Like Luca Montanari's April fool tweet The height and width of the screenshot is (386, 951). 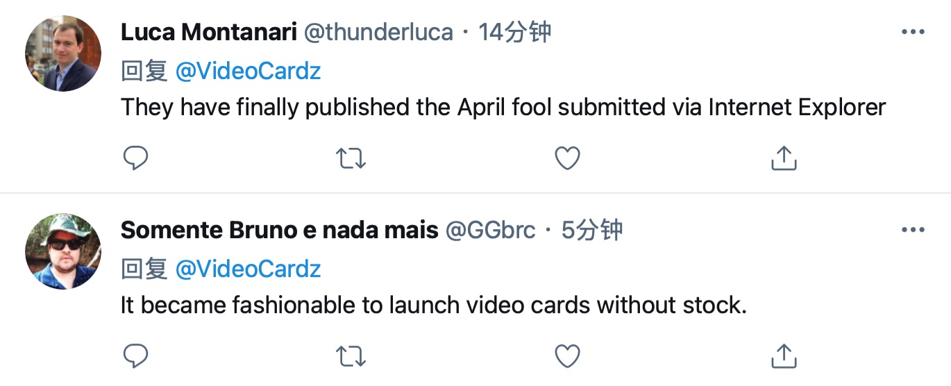coord(568,159)
